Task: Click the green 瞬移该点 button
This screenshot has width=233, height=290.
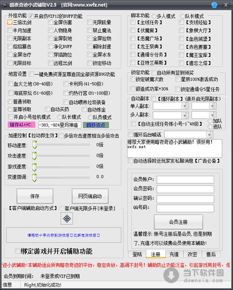Action: (96, 125)
